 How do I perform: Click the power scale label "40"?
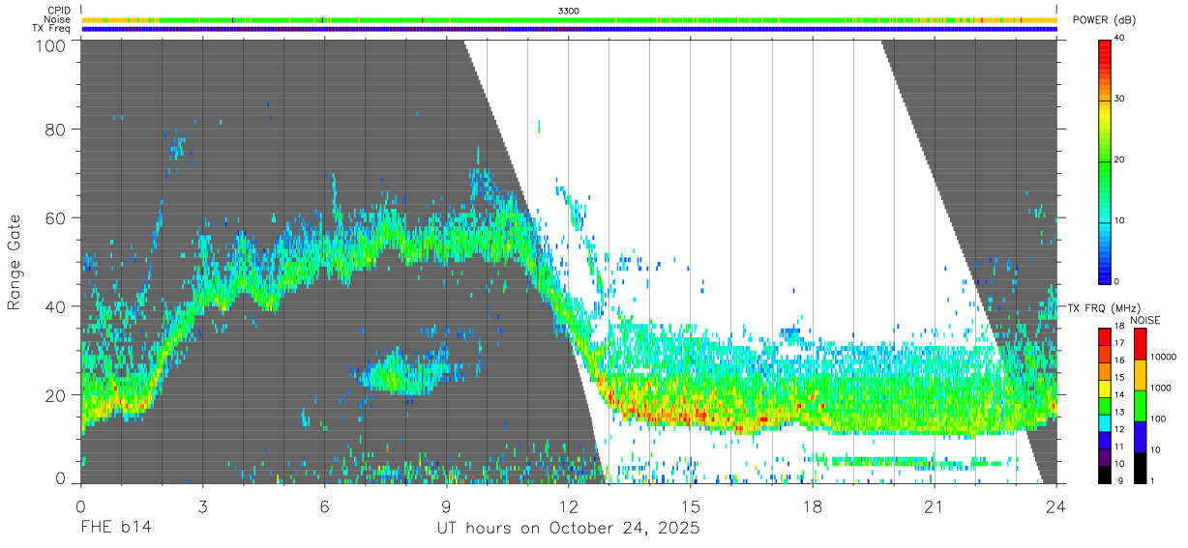pos(1119,39)
